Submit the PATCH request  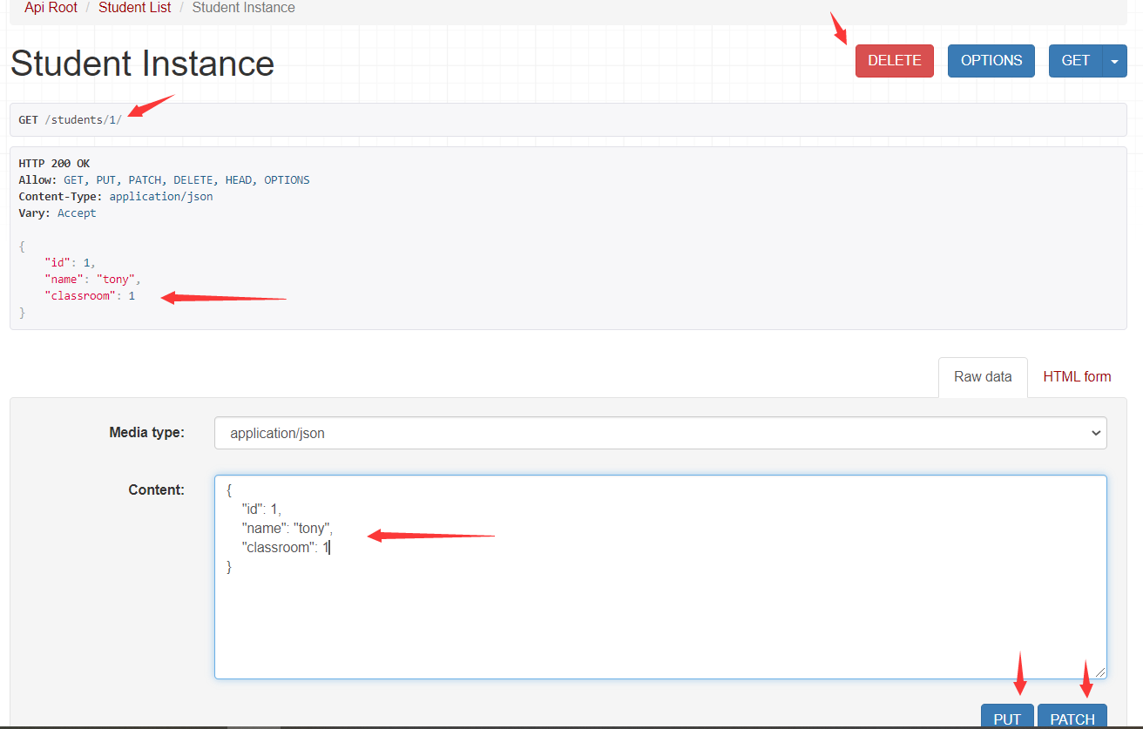click(x=1072, y=718)
